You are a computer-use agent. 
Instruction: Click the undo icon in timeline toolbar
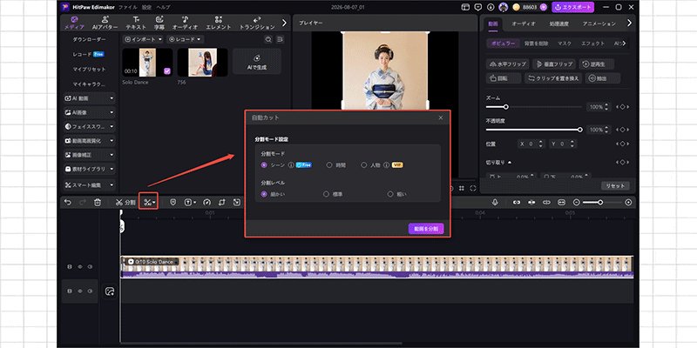68,203
